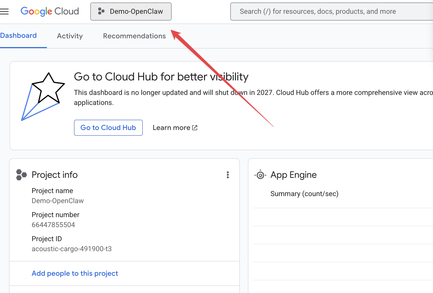This screenshot has height=293, width=433.
Task: Open the navigation menu with the hamburger icon
Action: pos(5,11)
